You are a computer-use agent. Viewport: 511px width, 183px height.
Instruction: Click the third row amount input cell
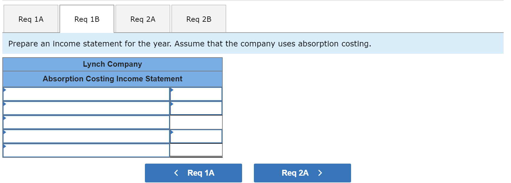coord(196,122)
